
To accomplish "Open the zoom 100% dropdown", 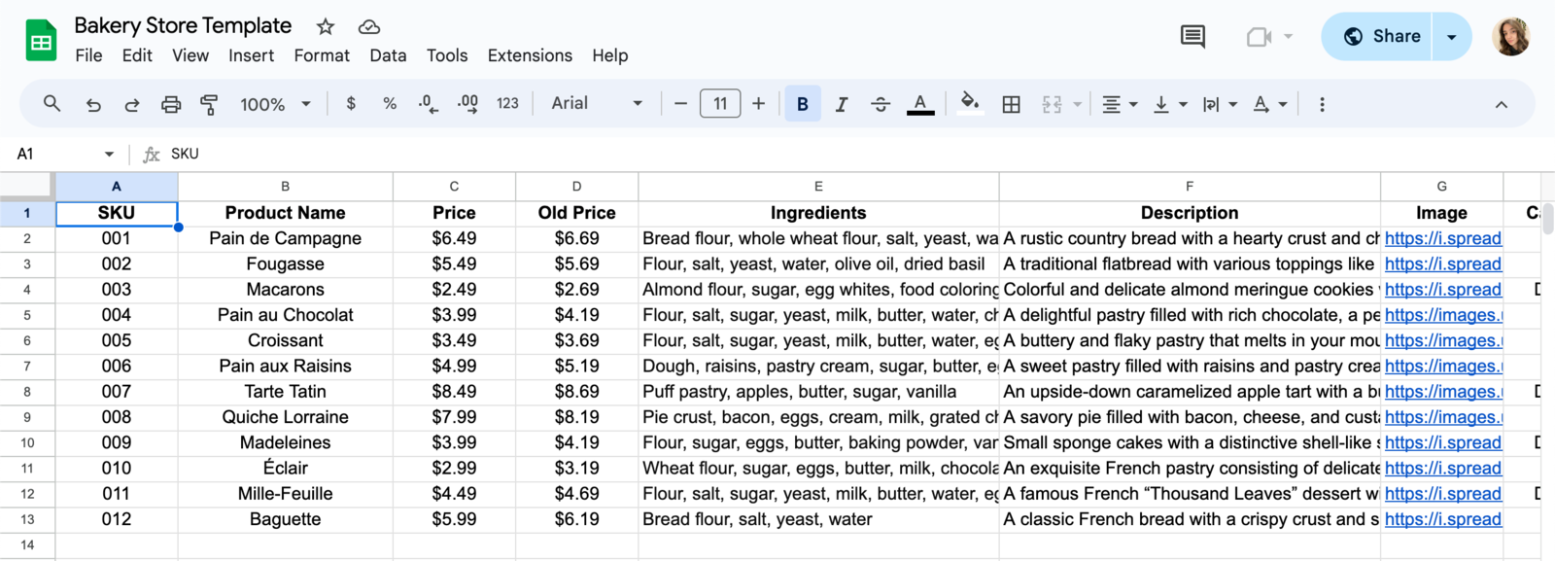I will click(x=275, y=104).
